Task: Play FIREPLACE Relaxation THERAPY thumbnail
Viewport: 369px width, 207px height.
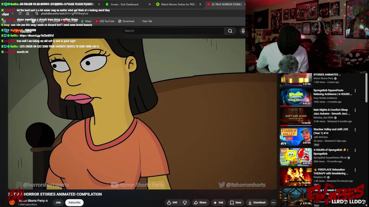Action: tap(296, 177)
